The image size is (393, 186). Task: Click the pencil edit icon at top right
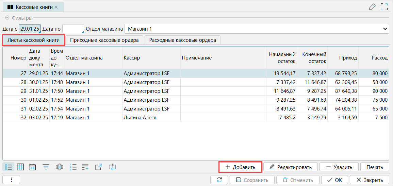(372, 7)
